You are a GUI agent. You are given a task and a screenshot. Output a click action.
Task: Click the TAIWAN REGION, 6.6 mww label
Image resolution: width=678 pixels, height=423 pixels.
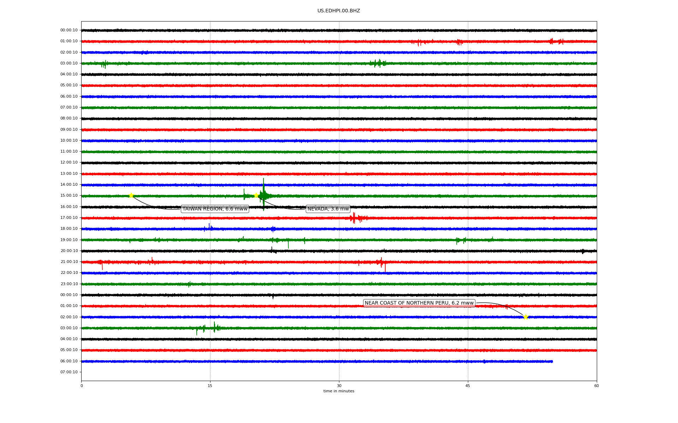pyautogui.click(x=215, y=209)
